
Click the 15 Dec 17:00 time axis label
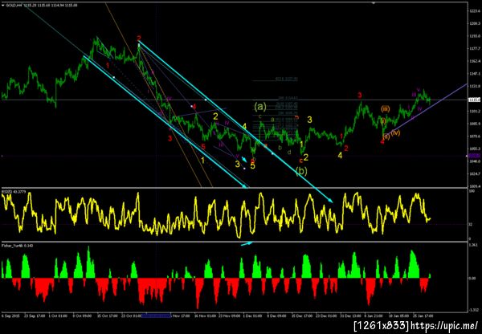[x=300, y=316]
